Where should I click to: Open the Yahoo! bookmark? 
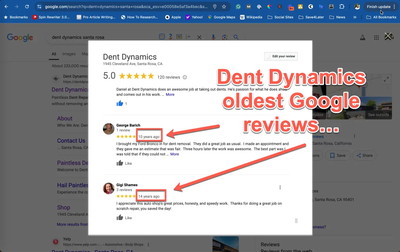tap(194, 17)
